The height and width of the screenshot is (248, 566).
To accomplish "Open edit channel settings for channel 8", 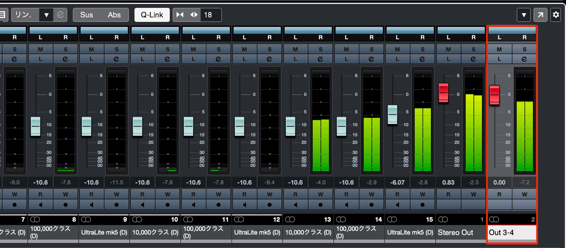I will (x=65, y=59).
